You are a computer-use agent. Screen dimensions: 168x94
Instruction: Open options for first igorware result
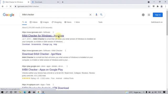pyautogui.click(x=53, y=32)
